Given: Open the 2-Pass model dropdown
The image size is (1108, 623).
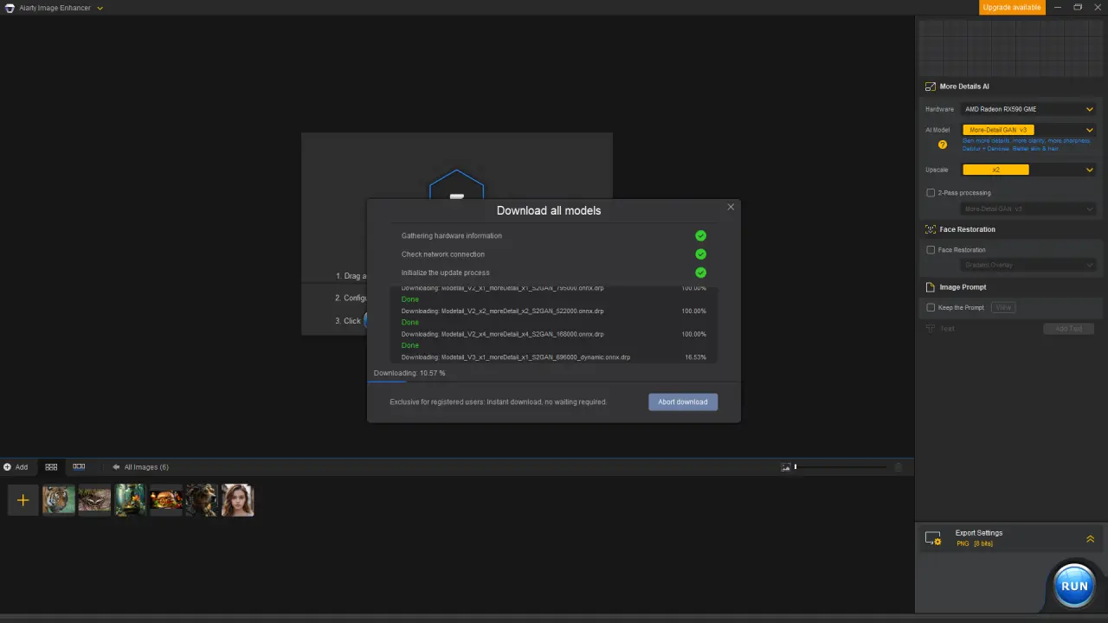Looking at the screenshot, I should coord(1028,209).
